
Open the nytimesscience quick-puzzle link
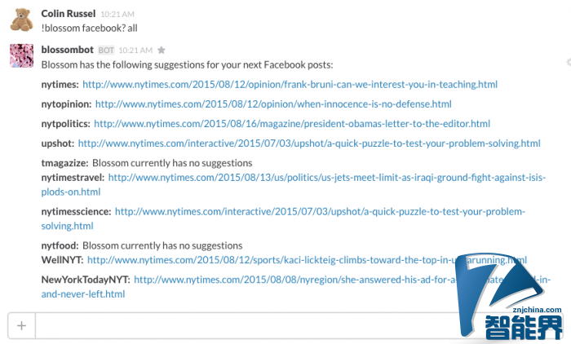320,212
